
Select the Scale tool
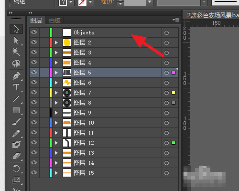(x=16, y=180)
